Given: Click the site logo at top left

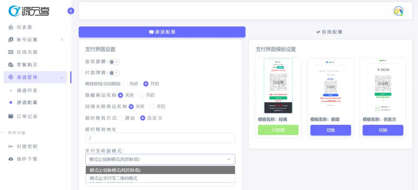Looking at the screenshot, I should 29,11.
